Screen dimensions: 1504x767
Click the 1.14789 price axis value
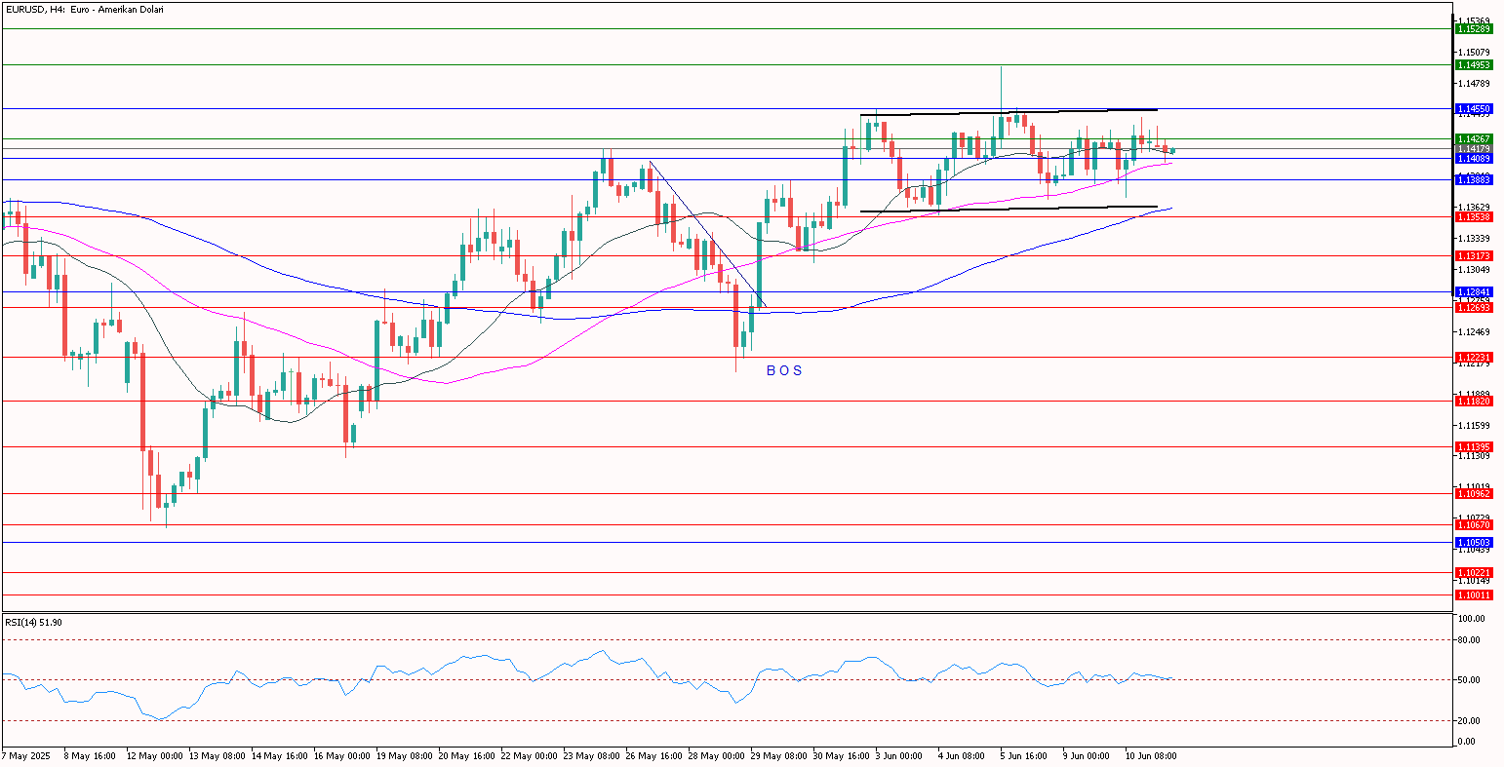coord(1475,83)
